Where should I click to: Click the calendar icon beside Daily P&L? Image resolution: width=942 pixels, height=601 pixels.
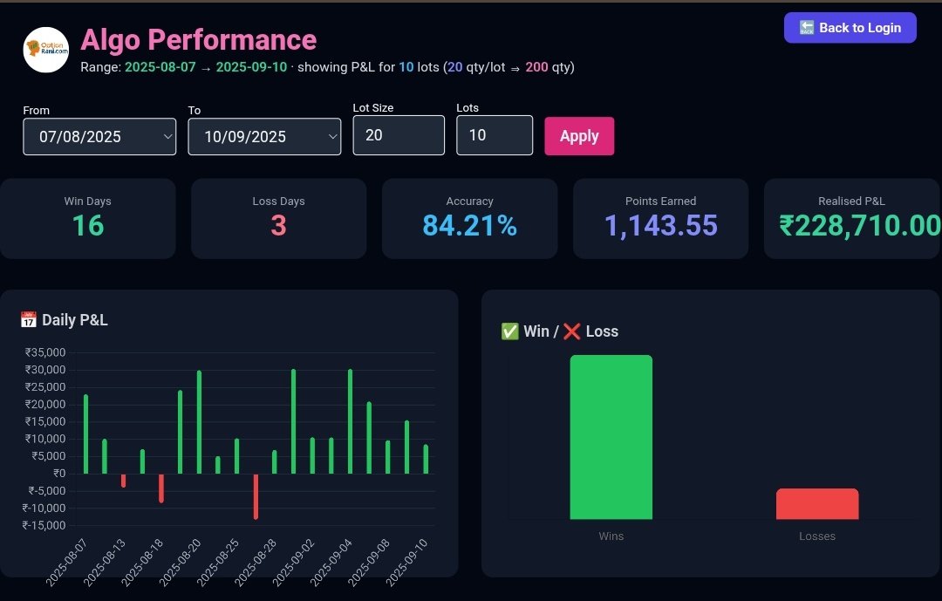[x=28, y=320]
